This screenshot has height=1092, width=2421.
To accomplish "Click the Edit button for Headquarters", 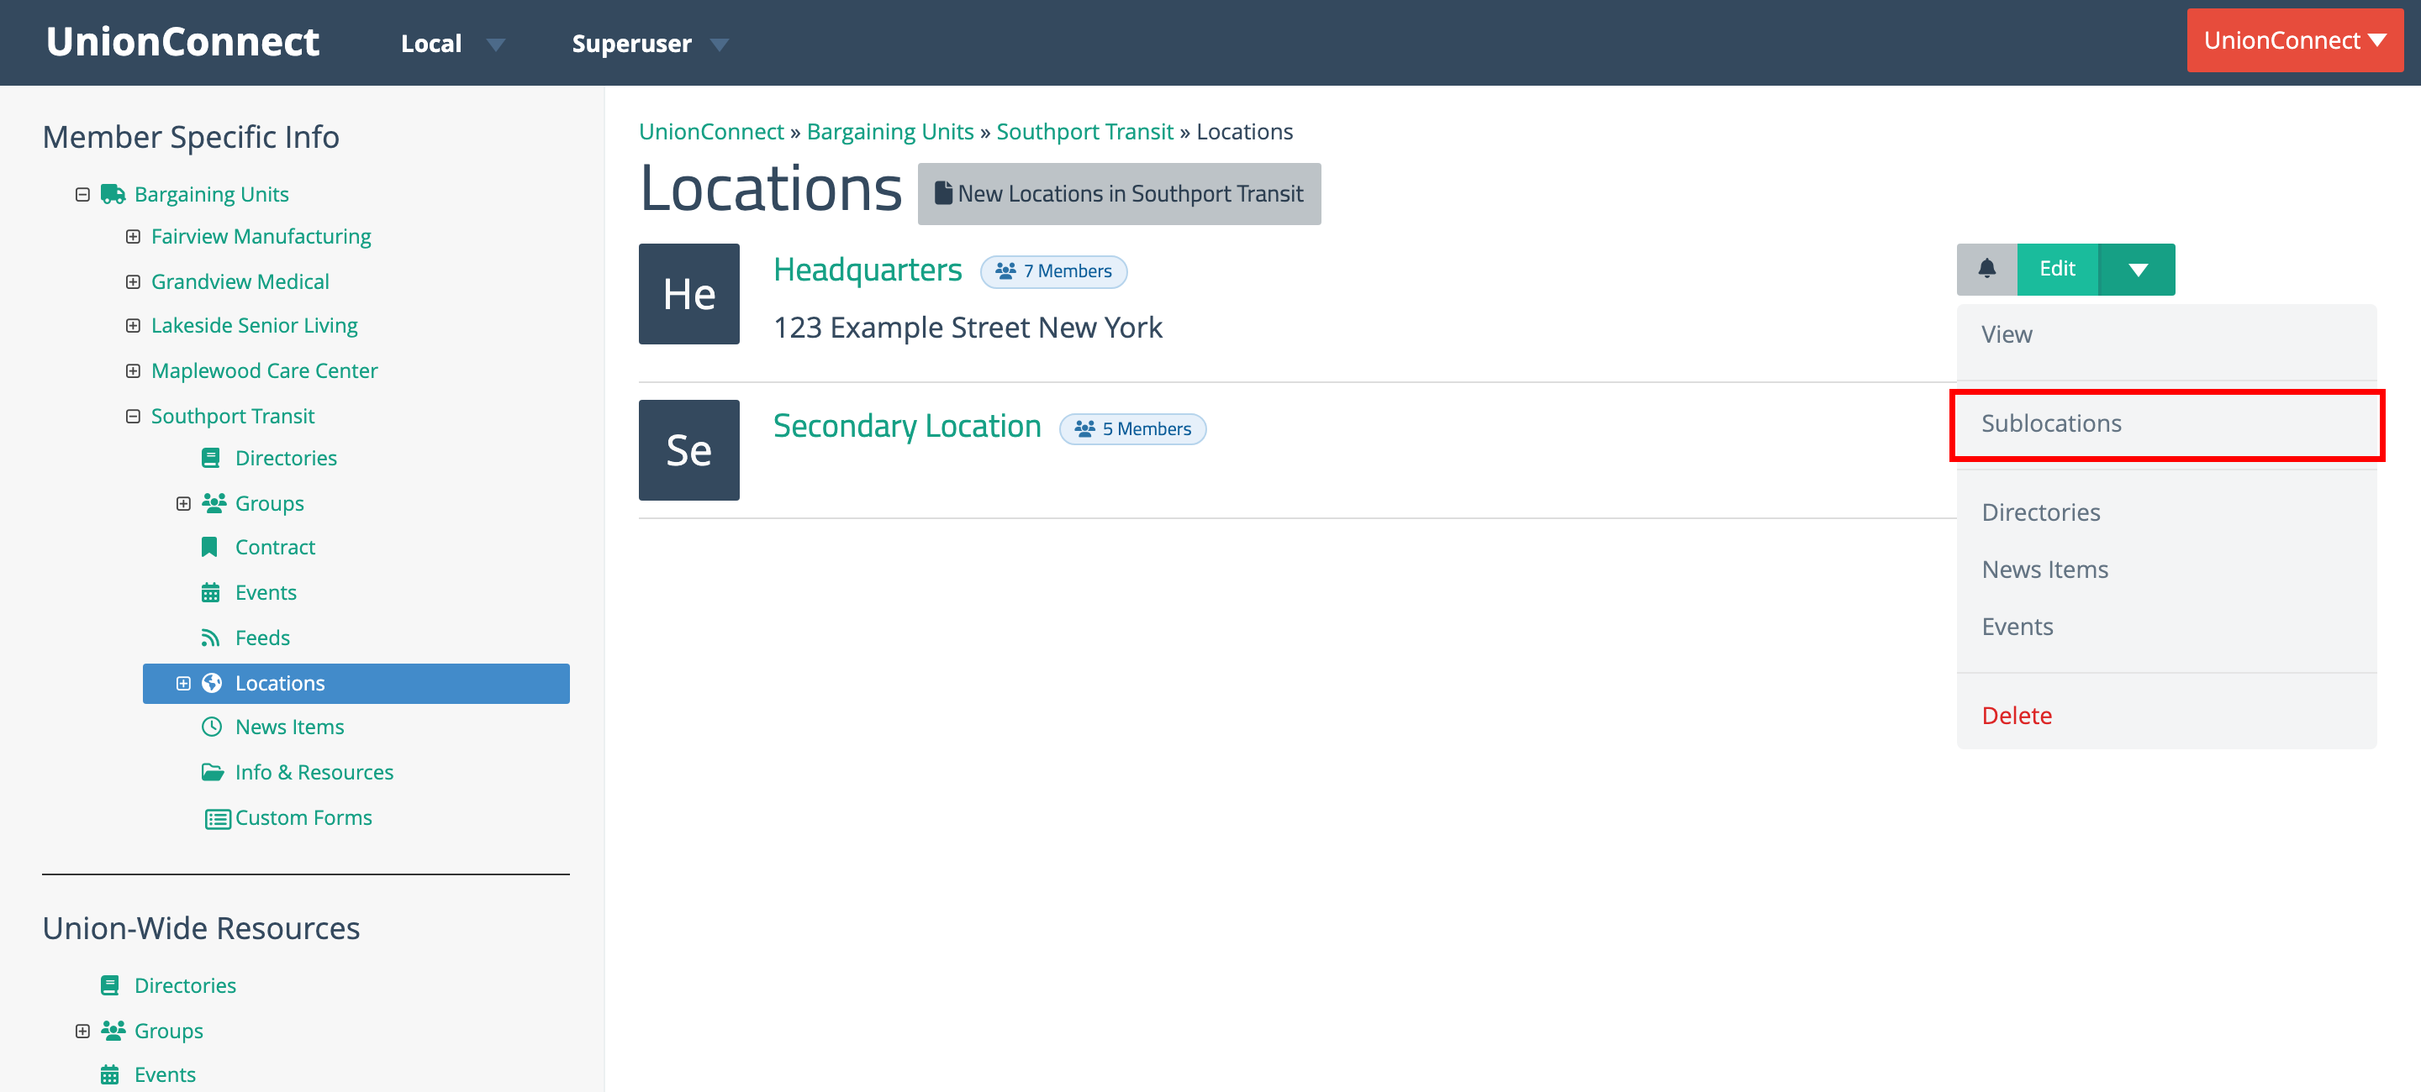I will (2056, 269).
